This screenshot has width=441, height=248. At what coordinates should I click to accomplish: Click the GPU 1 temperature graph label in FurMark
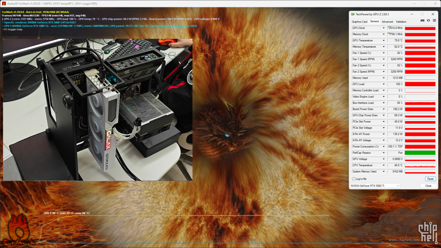(x=67, y=213)
